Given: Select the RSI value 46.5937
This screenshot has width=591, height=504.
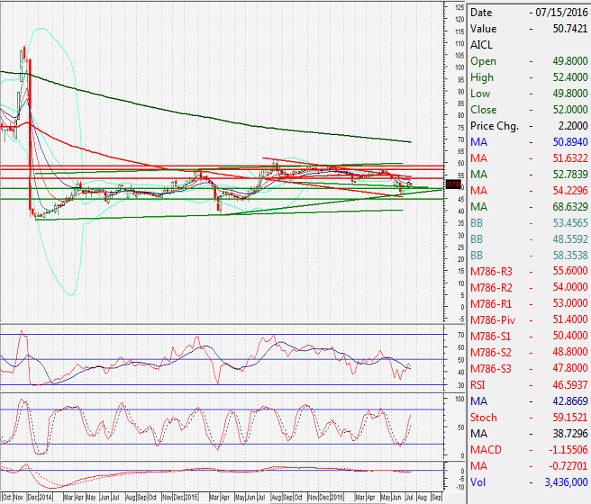Looking at the screenshot, I should point(564,385).
